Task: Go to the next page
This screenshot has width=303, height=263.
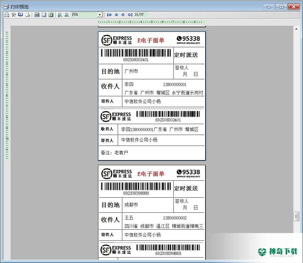Action: point(123,15)
